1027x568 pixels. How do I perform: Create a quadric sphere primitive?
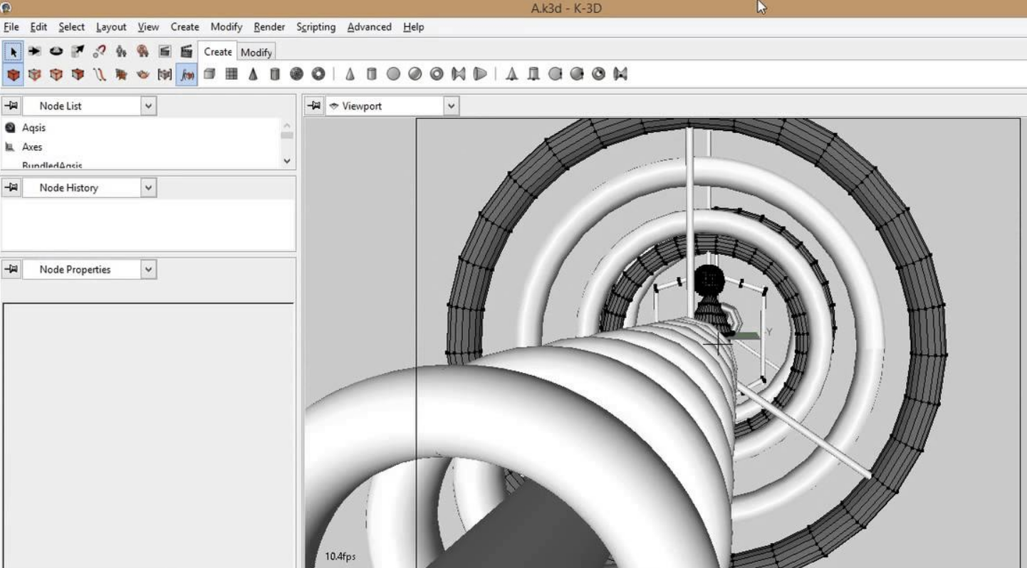[x=415, y=73]
